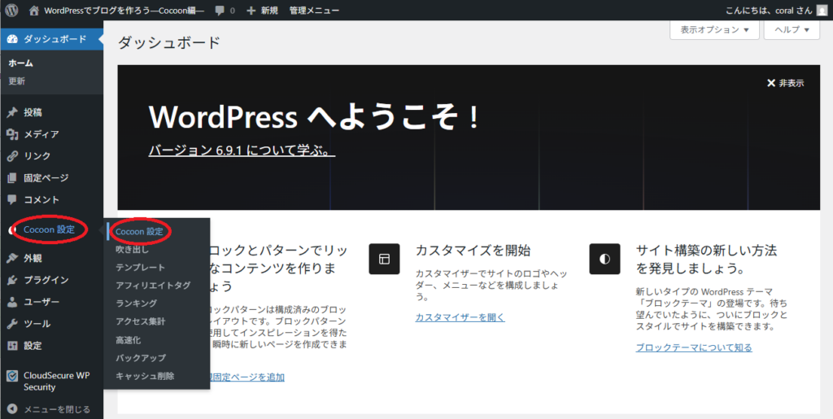Click the plug icon next to プラグイン
This screenshot has height=419, width=833.
(13, 281)
